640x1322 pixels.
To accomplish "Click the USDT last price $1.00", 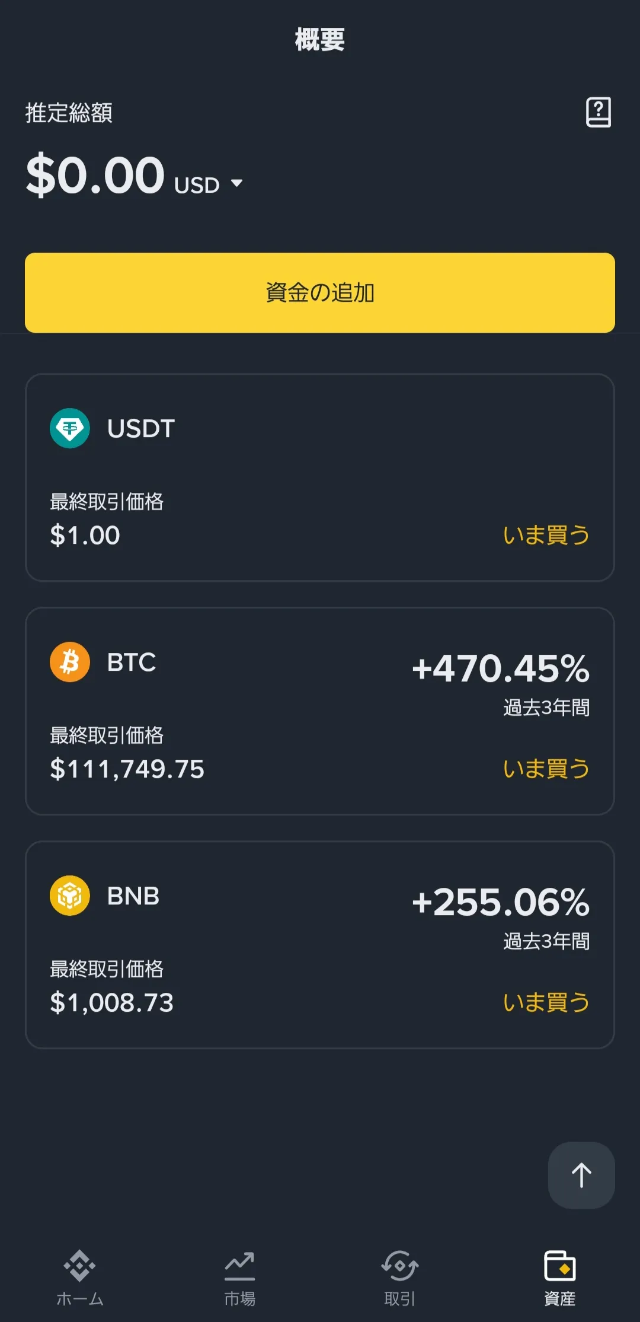I will (x=85, y=536).
